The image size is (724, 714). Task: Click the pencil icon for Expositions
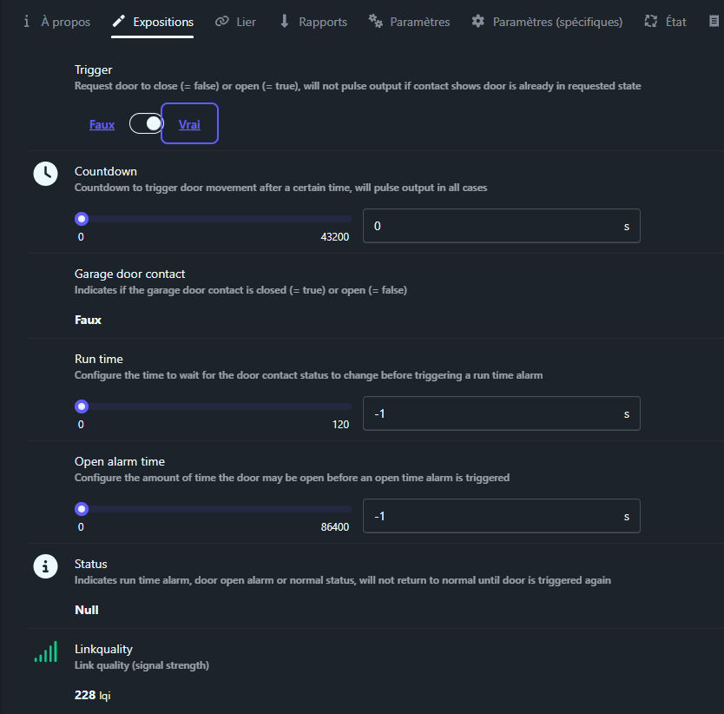pyautogui.click(x=119, y=22)
